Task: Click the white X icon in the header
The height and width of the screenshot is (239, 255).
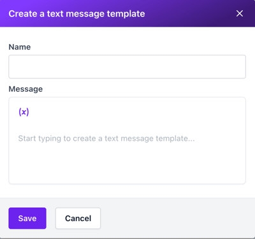Action: point(240,13)
